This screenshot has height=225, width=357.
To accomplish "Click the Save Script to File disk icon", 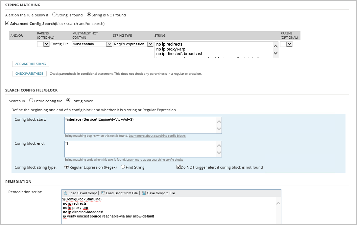I will (x=144, y=193).
